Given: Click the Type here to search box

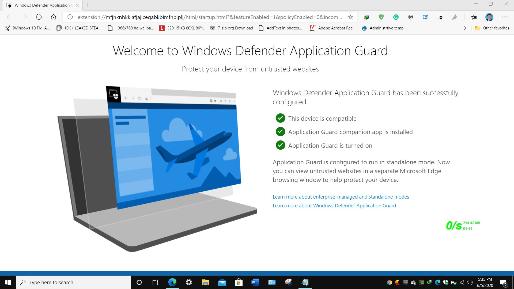Looking at the screenshot, I should [x=74, y=282].
